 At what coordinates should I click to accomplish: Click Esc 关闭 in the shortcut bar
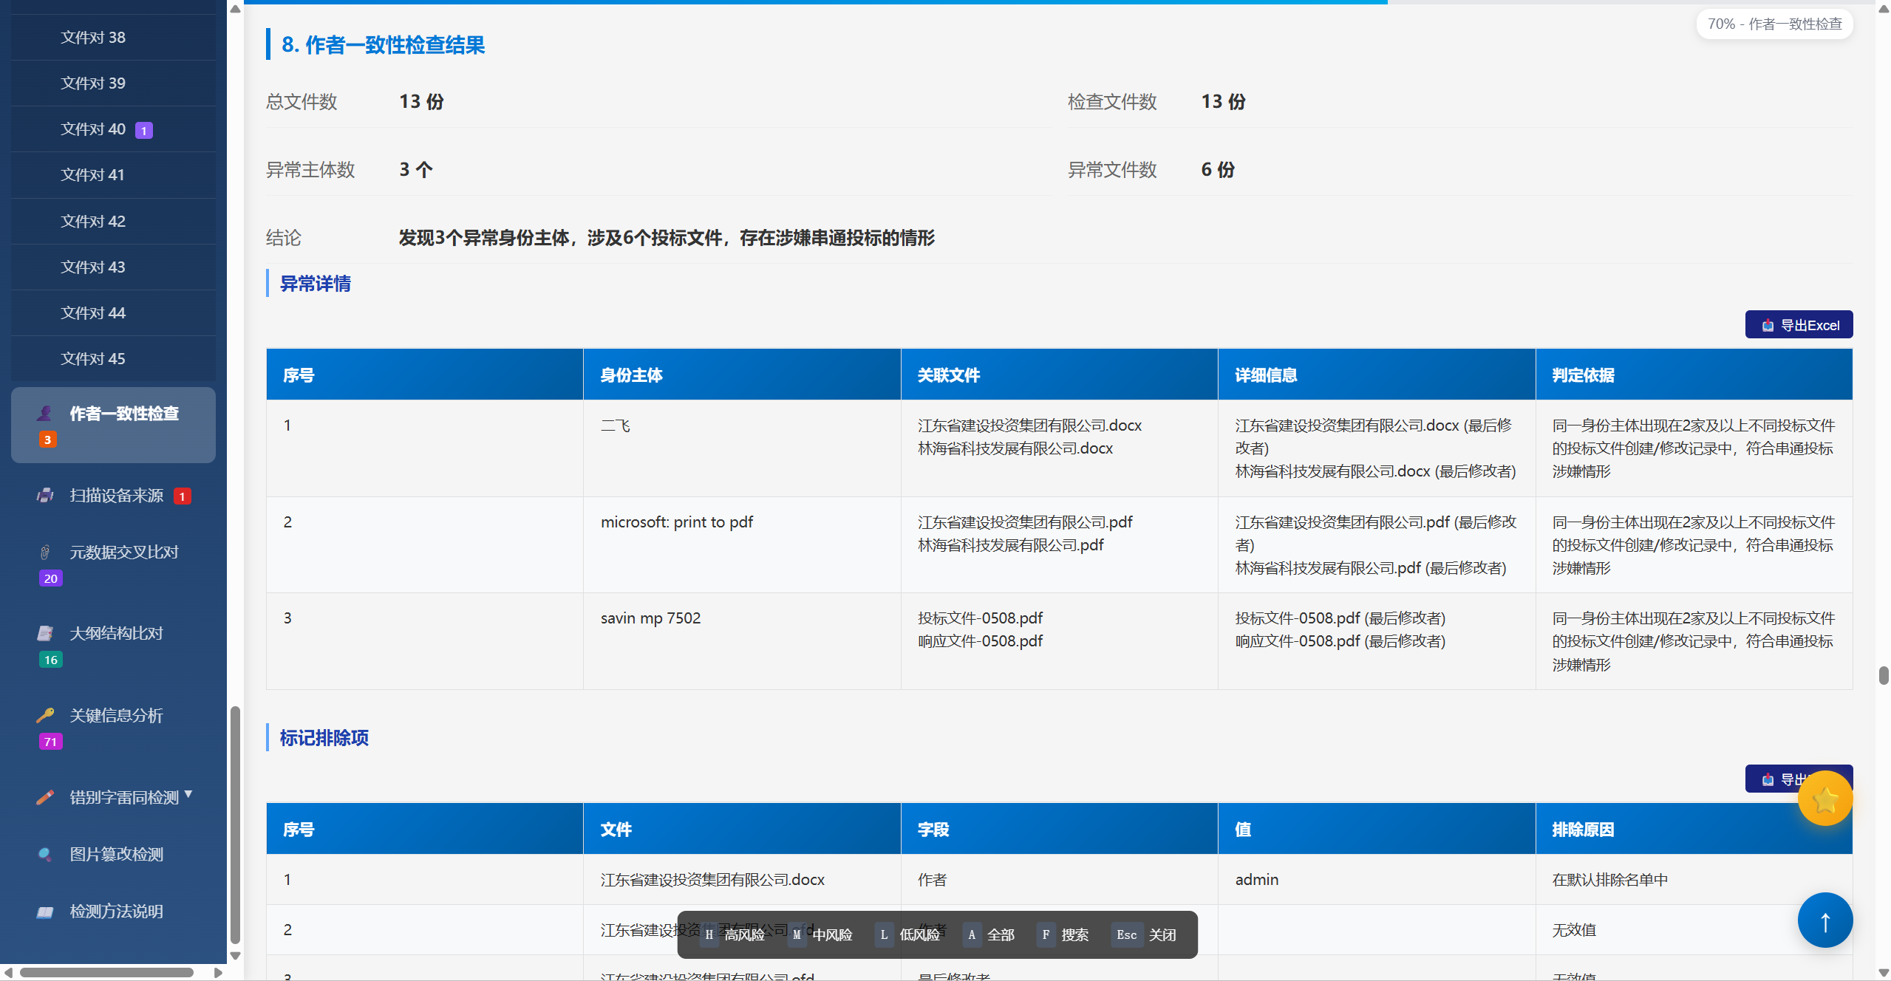[1144, 935]
